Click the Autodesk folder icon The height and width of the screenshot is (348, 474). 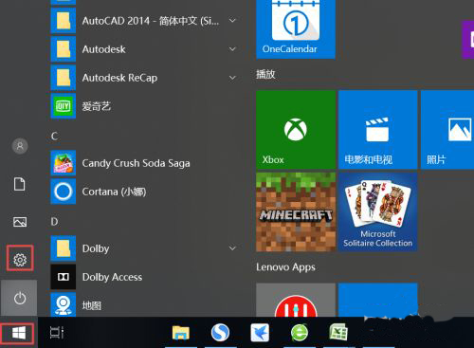coord(64,49)
